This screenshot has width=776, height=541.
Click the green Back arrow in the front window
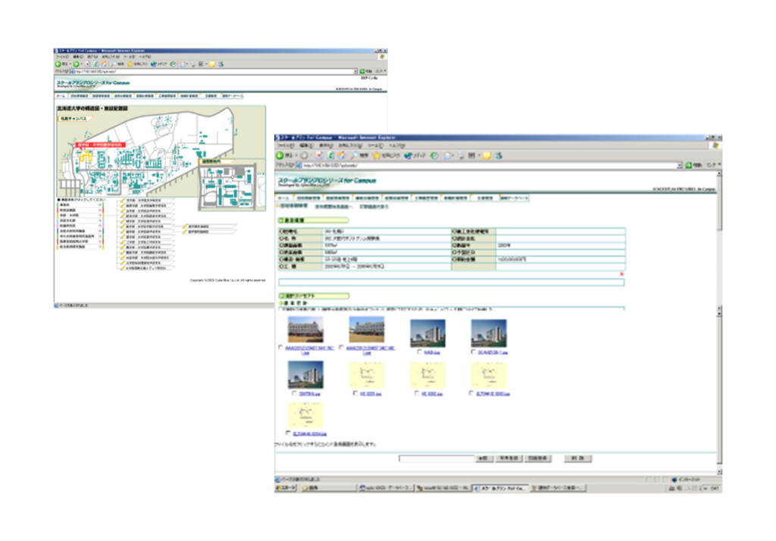280,155
